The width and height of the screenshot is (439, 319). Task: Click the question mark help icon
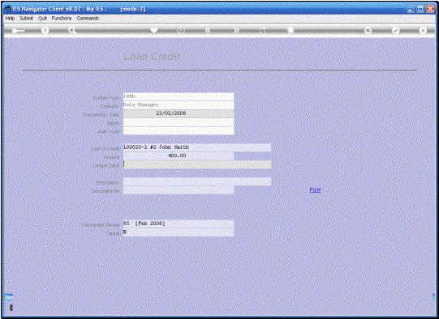coord(45,30)
